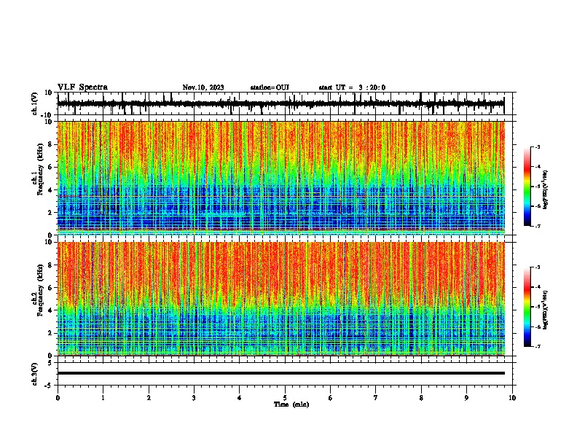This screenshot has width=577, height=446.
Task: Click time-axis tick label "7"
Action: pyautogui.click(x=376, y=398)
